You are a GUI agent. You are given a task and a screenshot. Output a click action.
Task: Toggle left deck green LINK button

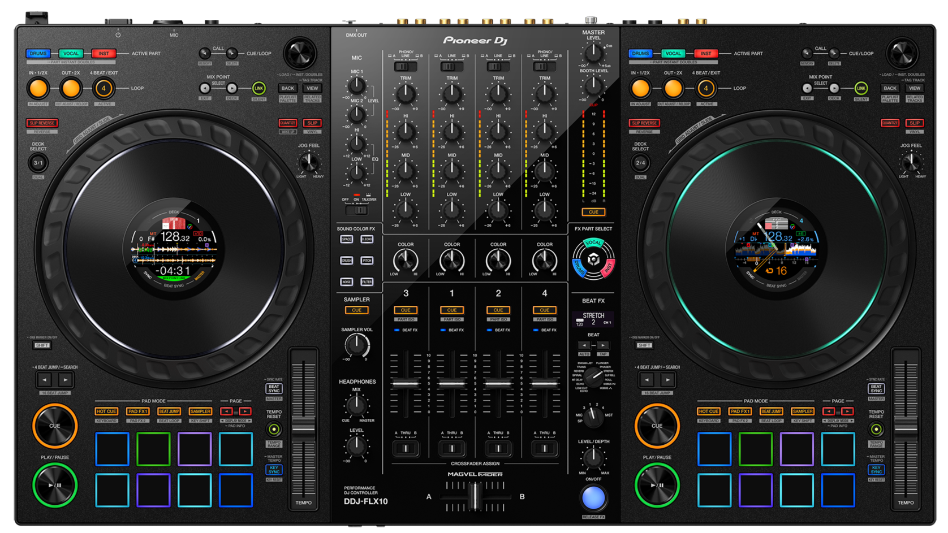pos(258,88)
